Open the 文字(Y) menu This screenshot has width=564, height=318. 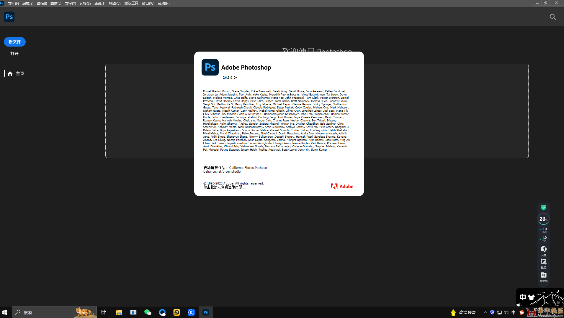pos(70,4)
